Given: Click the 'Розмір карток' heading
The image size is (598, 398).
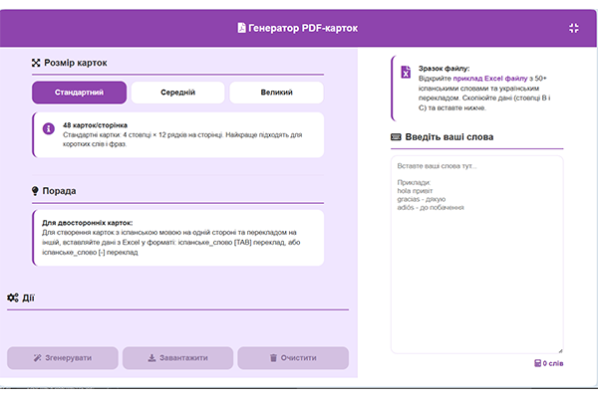Looking at the screenshot, I should [x=76, y=63].
